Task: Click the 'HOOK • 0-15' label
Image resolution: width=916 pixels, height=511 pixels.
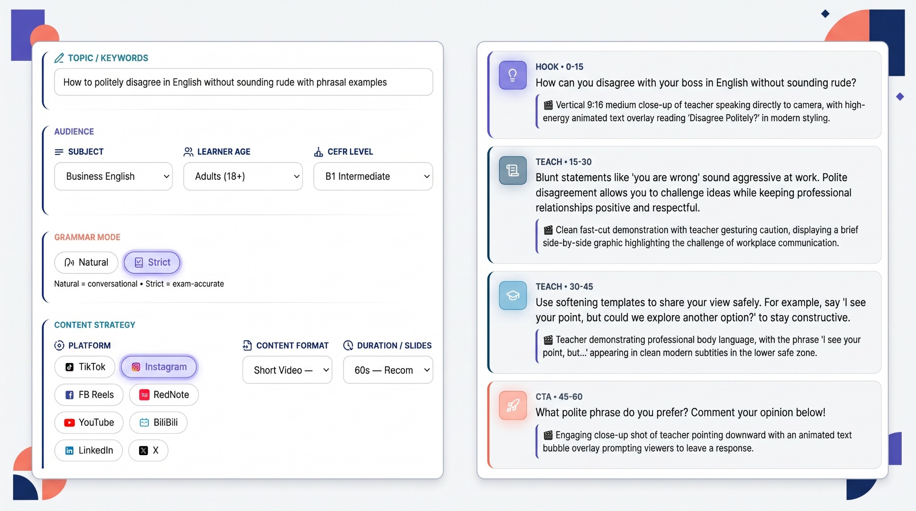Action: (x=560, y=67)
